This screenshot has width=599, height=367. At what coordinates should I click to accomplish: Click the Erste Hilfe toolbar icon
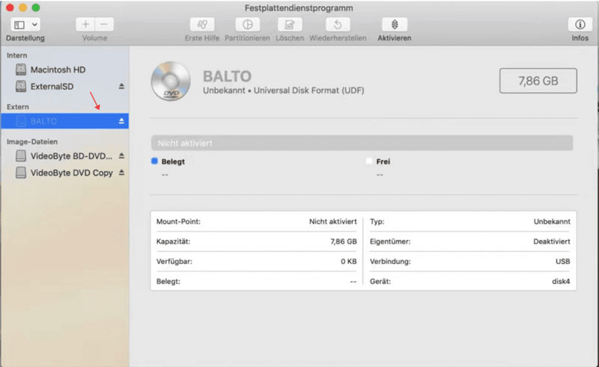(x=201, y=25)
